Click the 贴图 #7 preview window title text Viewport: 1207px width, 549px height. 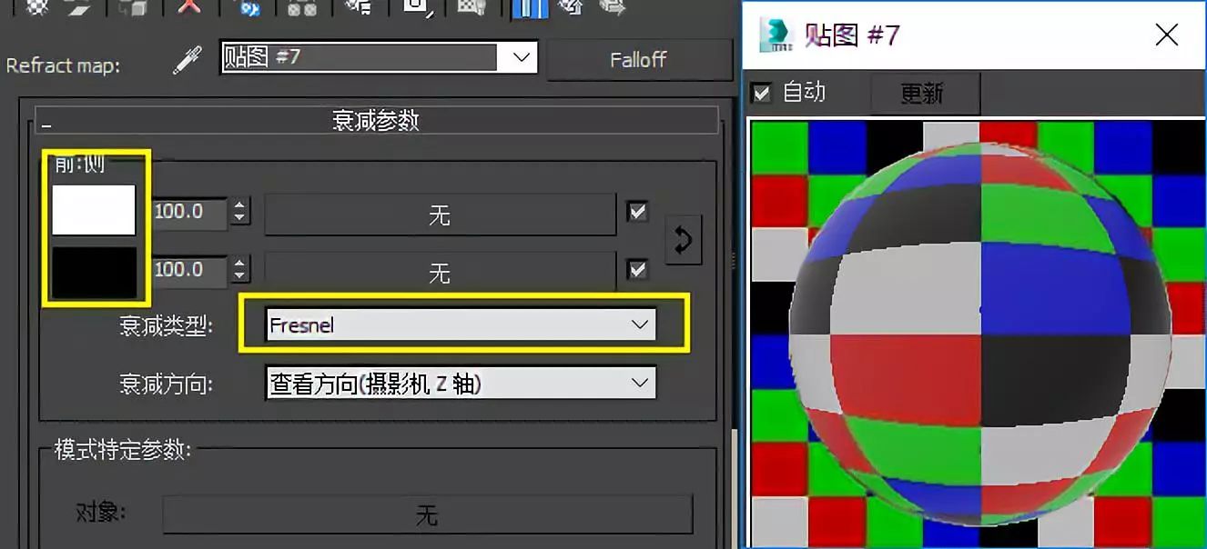pos(853,35)
